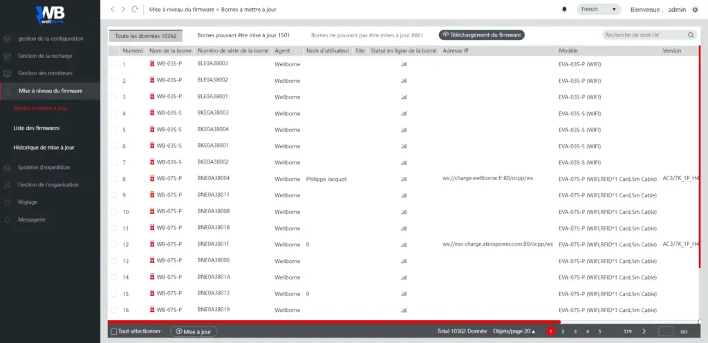The image size is (708, 343).
Task: Click the gestion de la configuration icon
Action: (x=7, y=39)
